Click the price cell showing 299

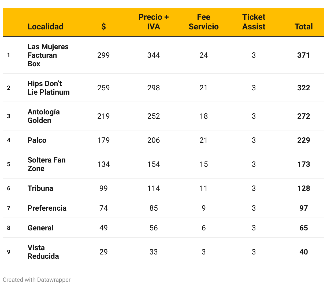103,55
